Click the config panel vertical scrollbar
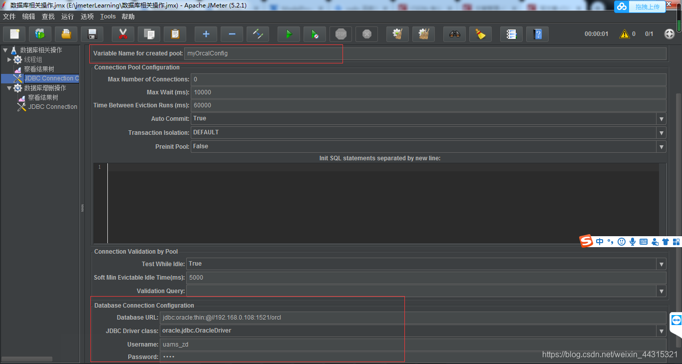Viewport: 682px width, 364px height. click(678, 220)
